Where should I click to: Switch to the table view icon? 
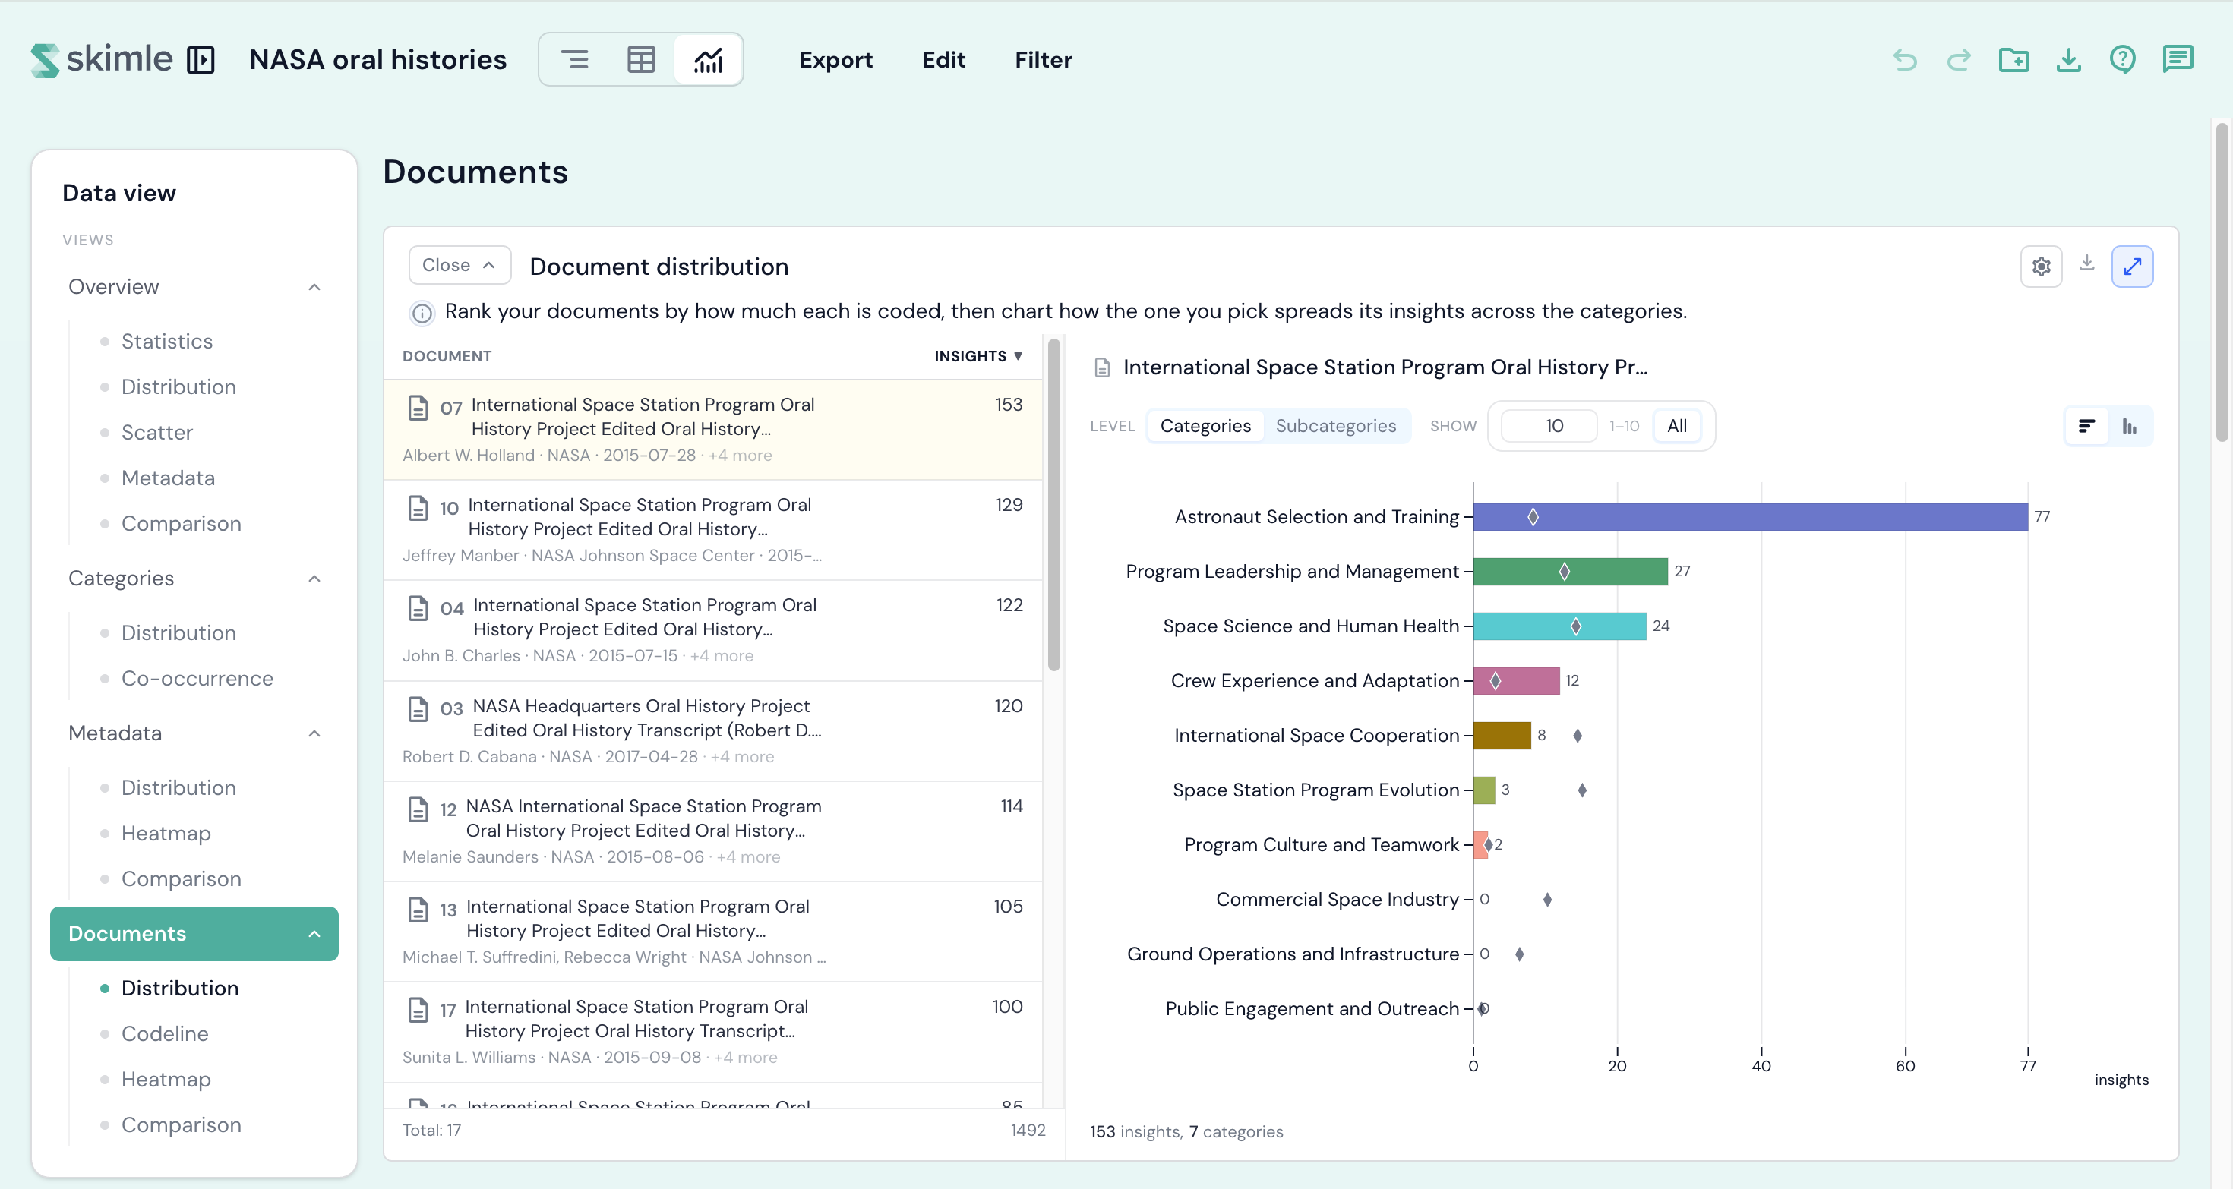tap(642, 60)
